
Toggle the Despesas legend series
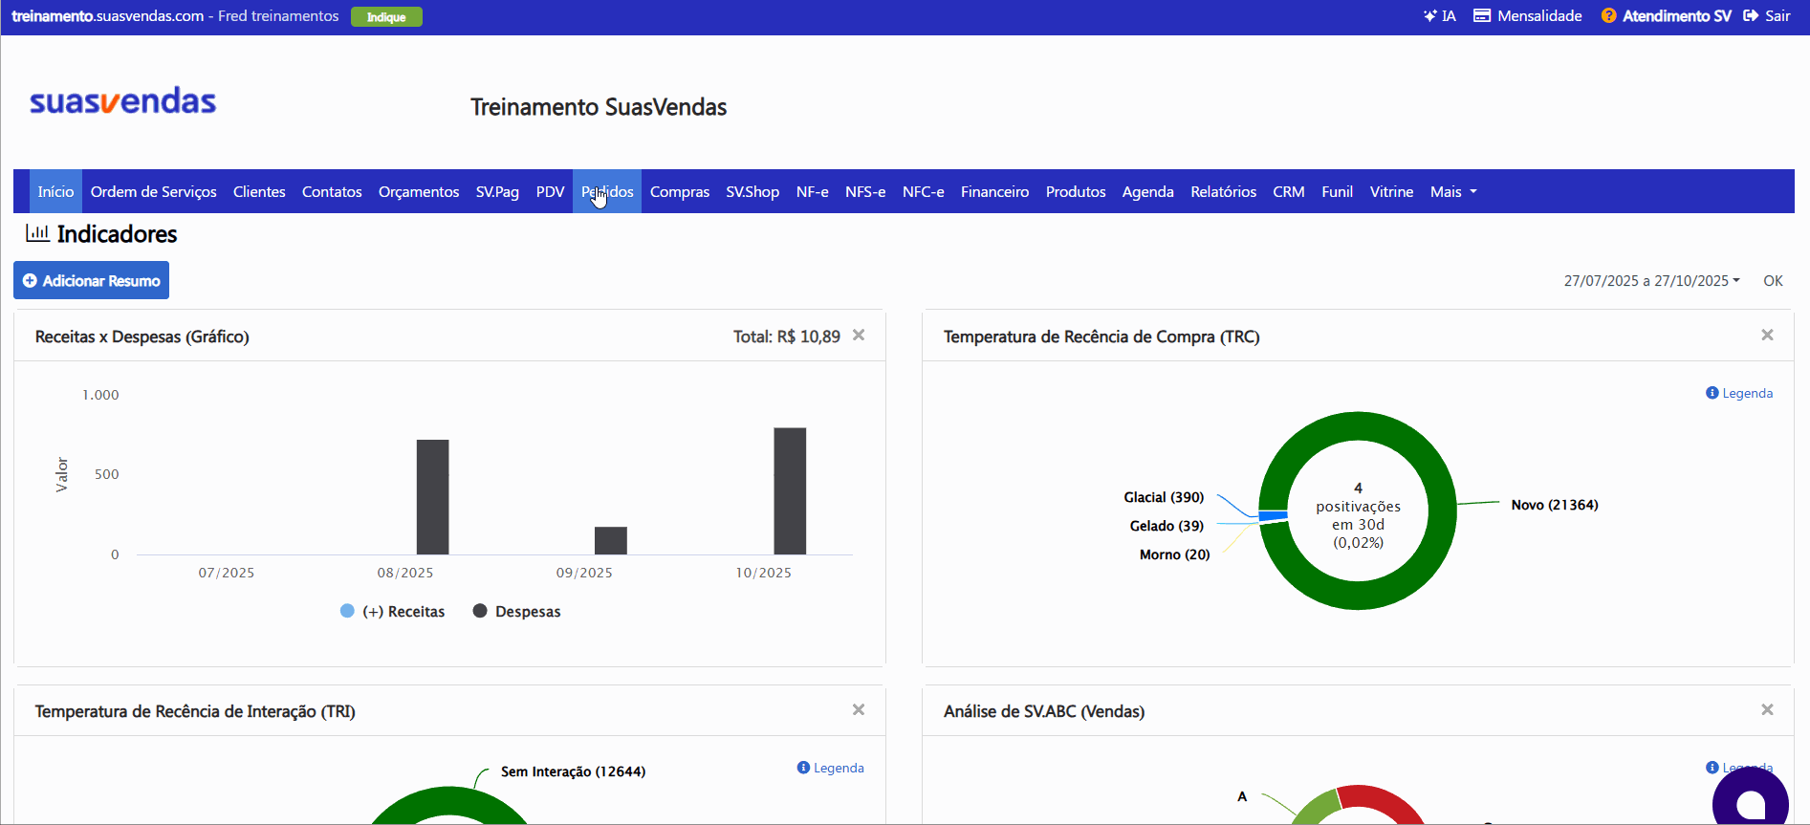(516, 611)
